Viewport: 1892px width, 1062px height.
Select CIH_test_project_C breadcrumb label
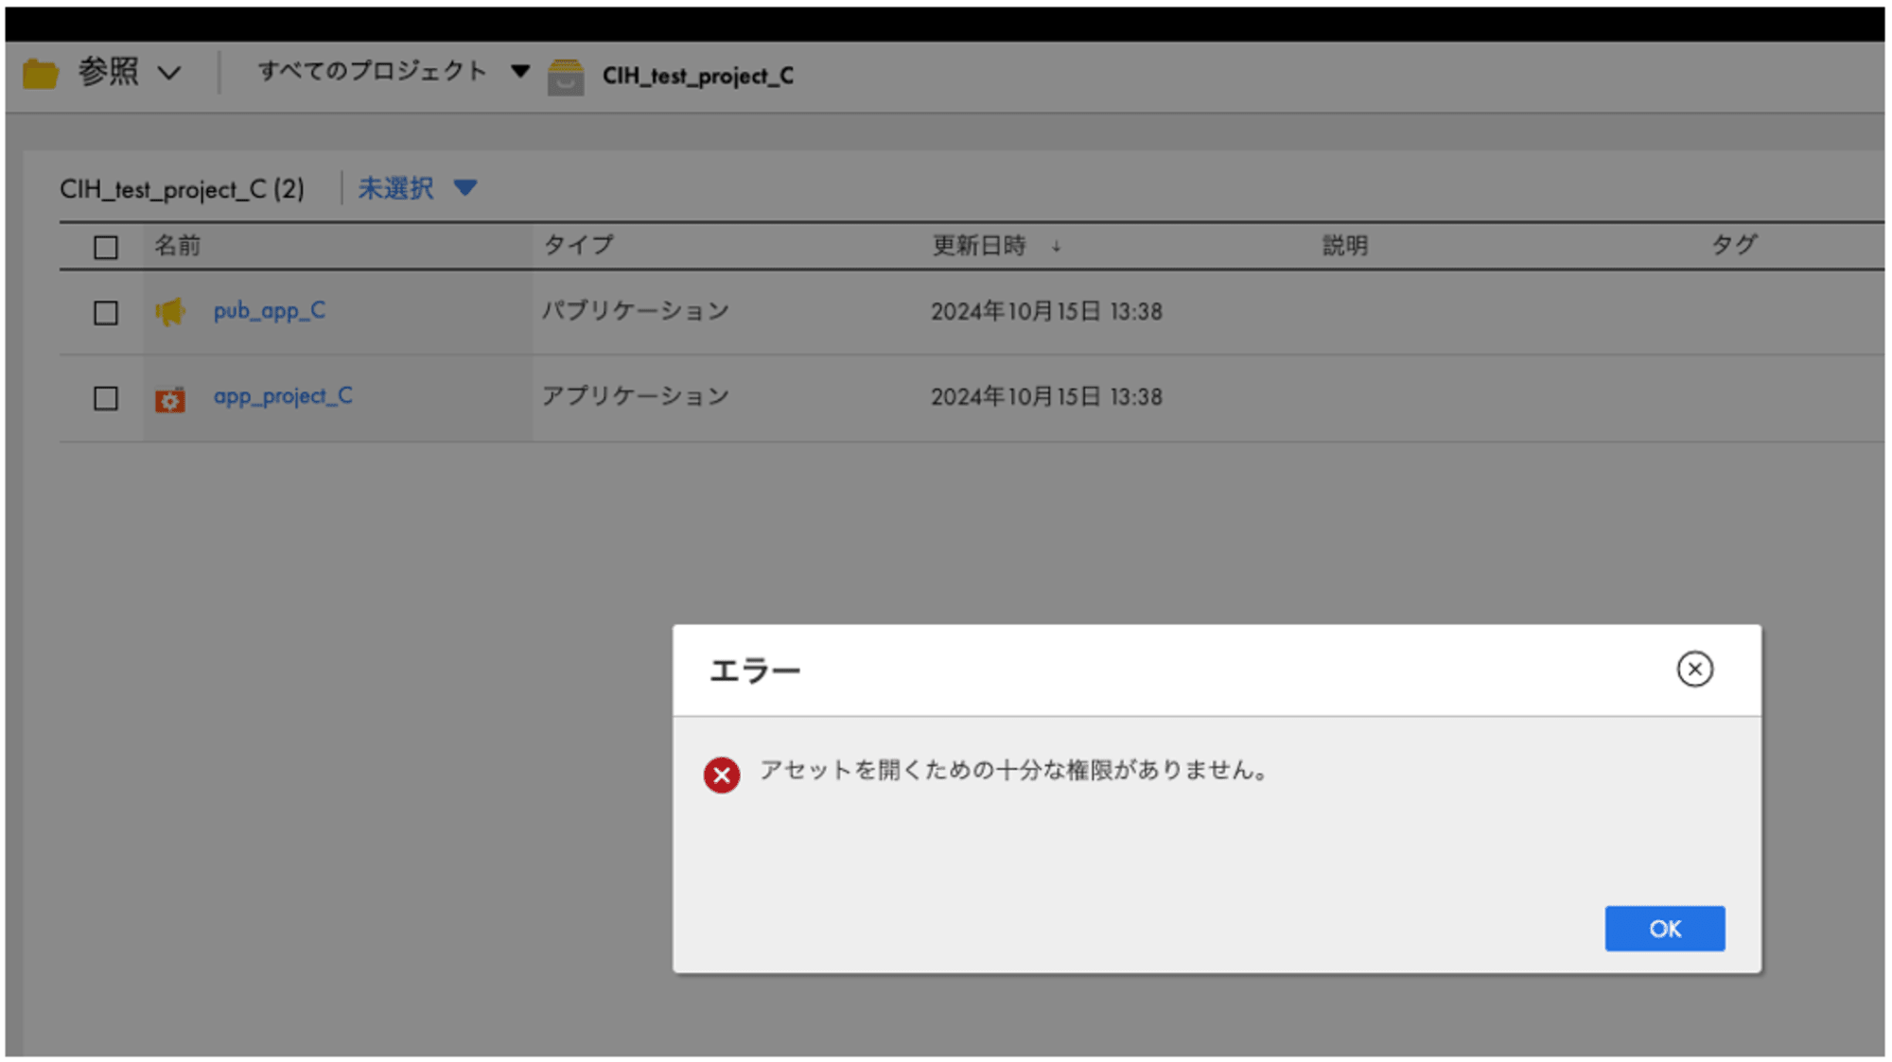(698, 76)
